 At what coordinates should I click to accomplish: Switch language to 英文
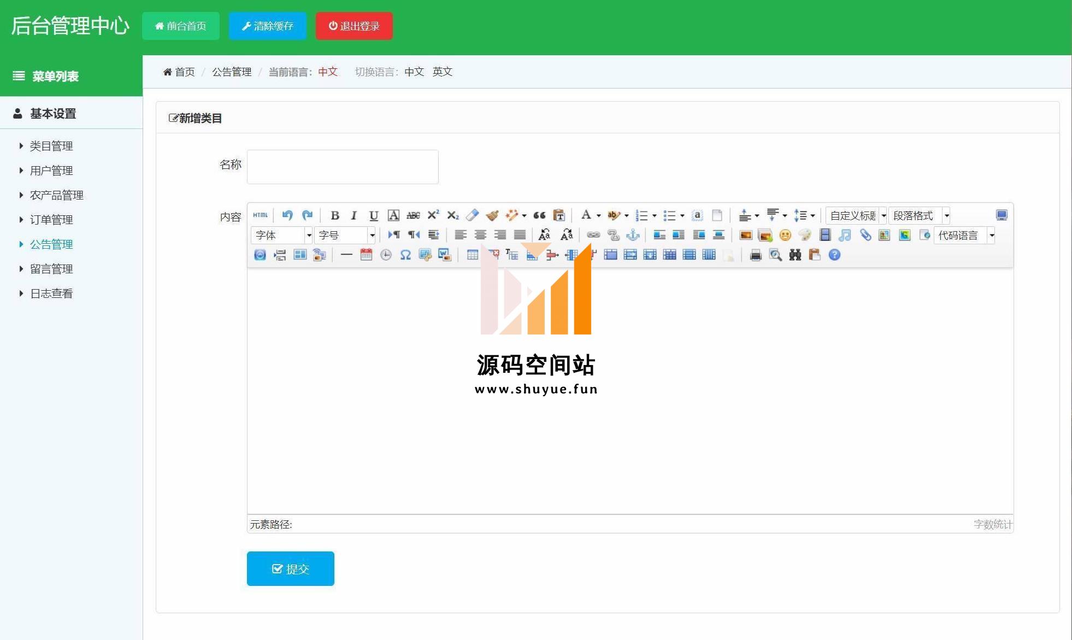point(443,72)
